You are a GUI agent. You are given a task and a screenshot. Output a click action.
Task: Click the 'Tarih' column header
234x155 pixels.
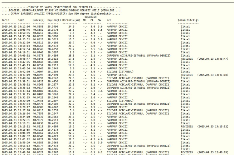pos(5,20)
